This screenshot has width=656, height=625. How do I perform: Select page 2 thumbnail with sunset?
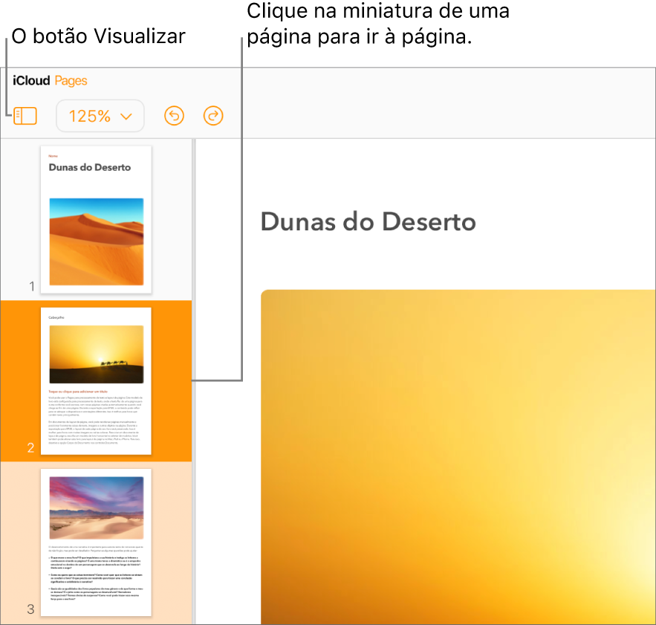pos(97,381)
